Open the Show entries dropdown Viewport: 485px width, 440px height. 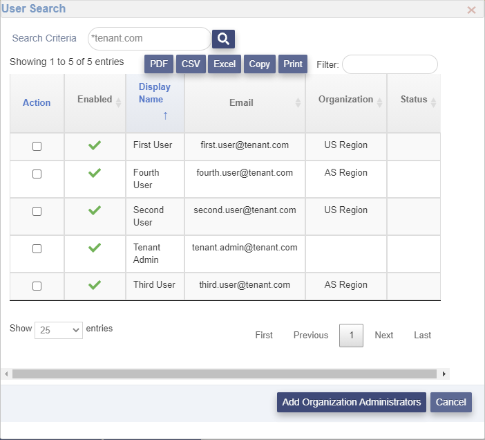58,330
